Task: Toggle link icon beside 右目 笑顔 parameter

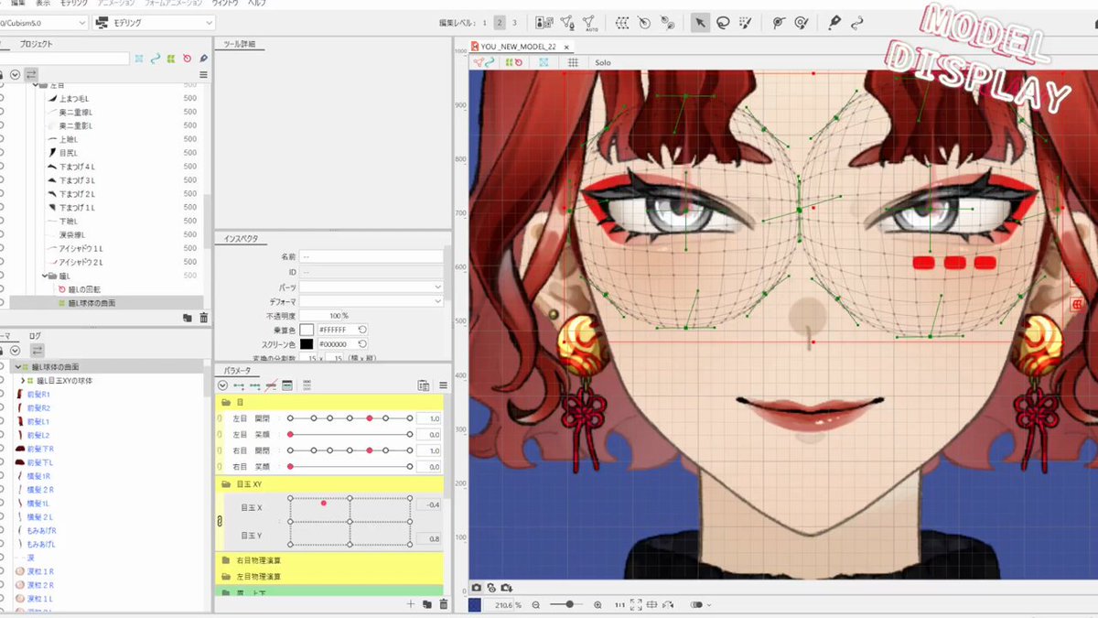Action: tap(220, 467)
